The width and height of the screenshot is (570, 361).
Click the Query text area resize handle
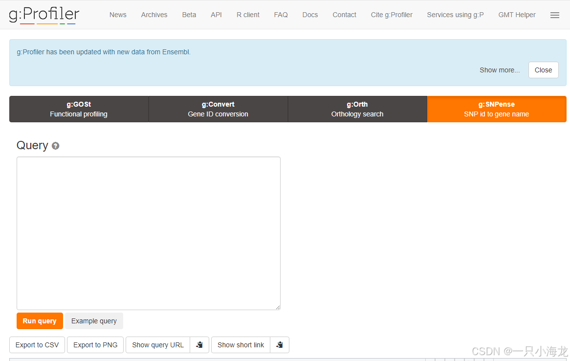(x=278, y=308)
